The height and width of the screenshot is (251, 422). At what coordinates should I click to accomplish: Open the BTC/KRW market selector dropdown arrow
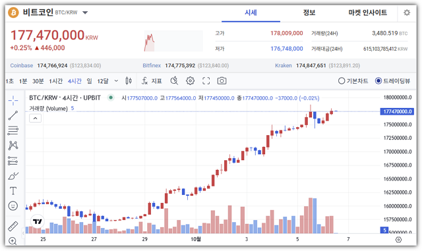click(x=85, y=13)
